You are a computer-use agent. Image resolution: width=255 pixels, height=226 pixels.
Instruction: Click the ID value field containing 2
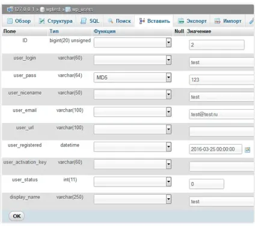tap(217, 45)
